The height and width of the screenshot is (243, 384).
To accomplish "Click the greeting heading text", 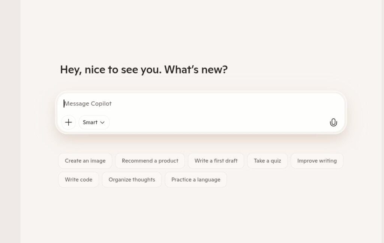I will click(x=144, y=70).
